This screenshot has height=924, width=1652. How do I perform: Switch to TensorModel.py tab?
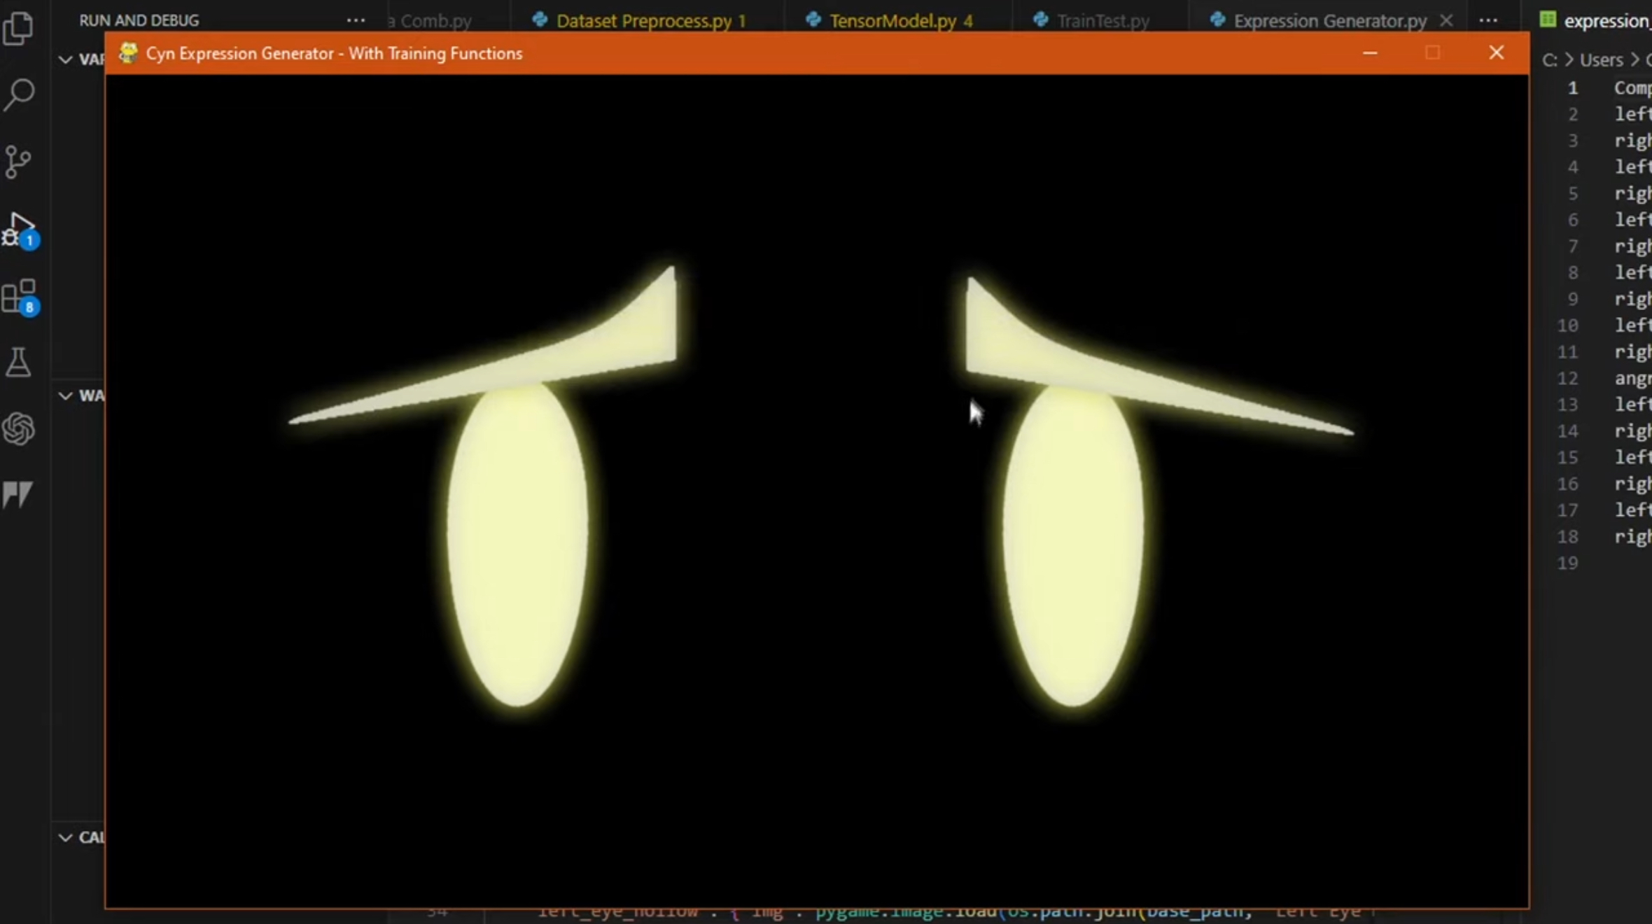pos(892,21)
